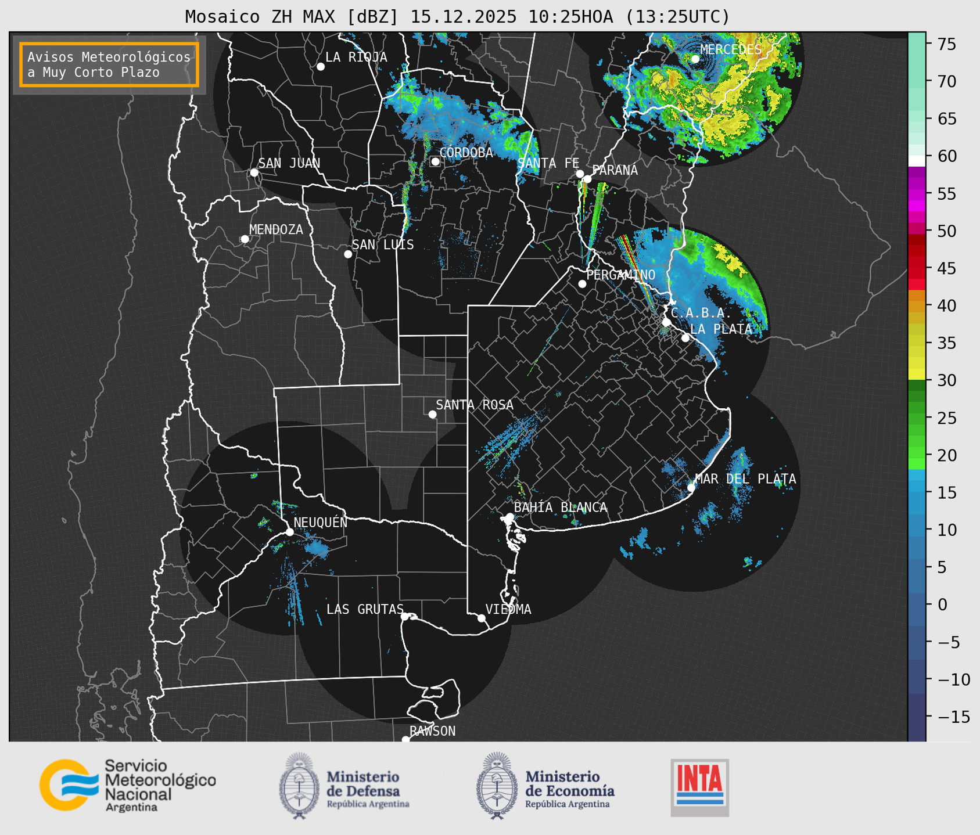Viewport: 980px width, 835px height.
Task: Click the magenta 55 dBZ color band
Action: [917, 194]
